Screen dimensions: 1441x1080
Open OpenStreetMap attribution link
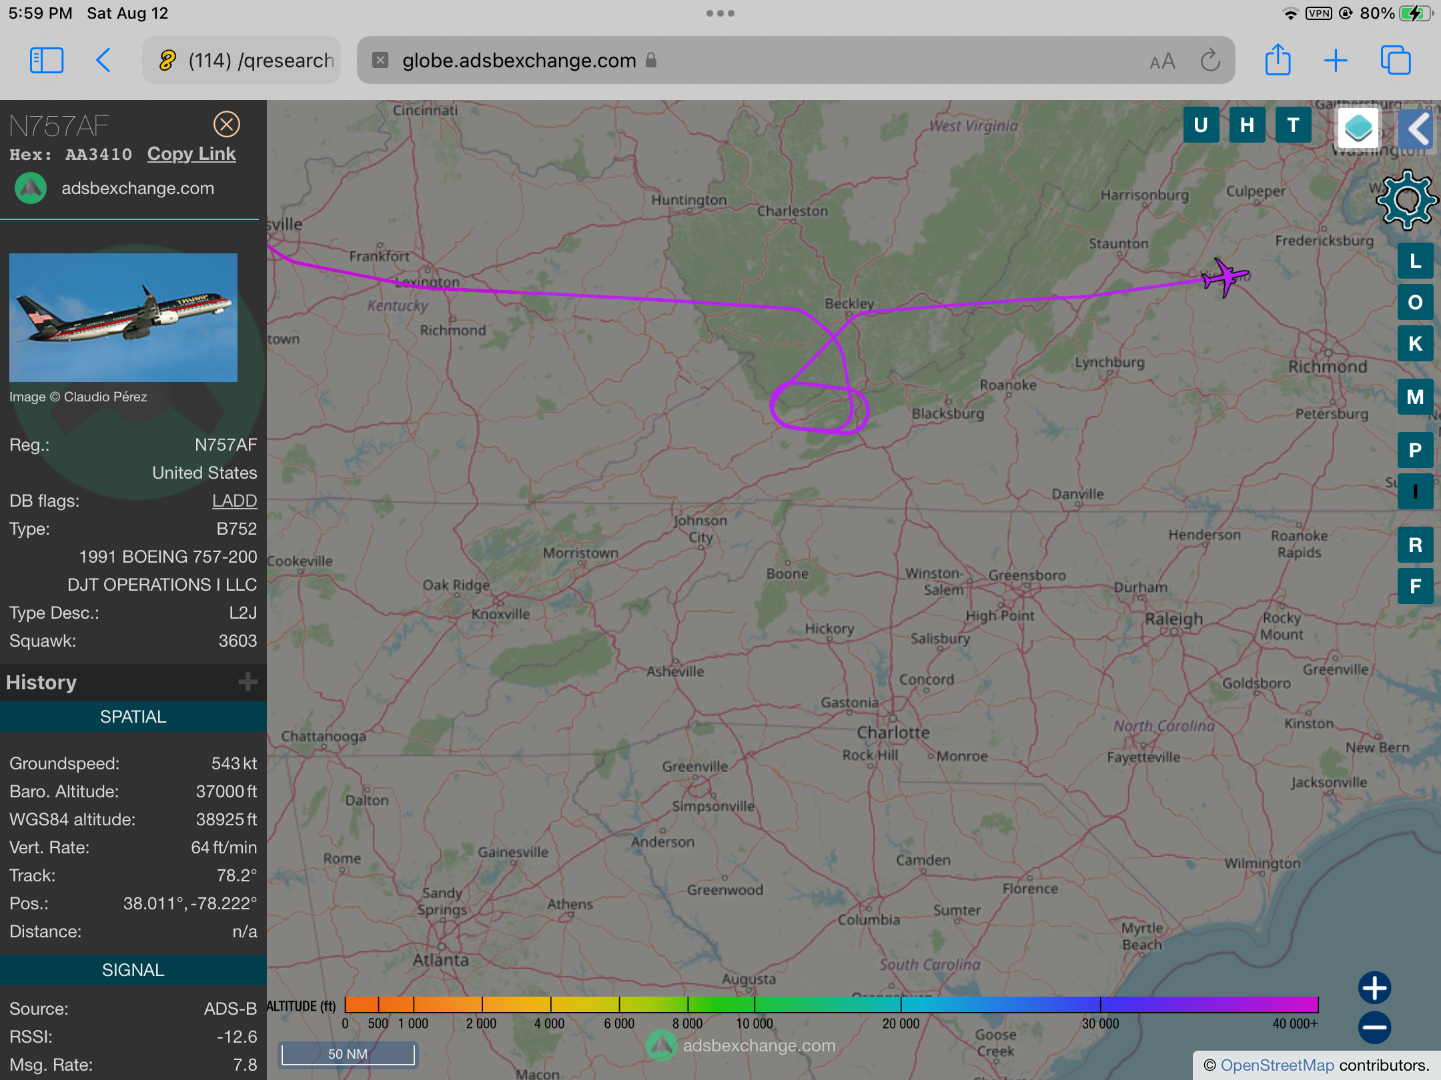click(1277, 1065)
